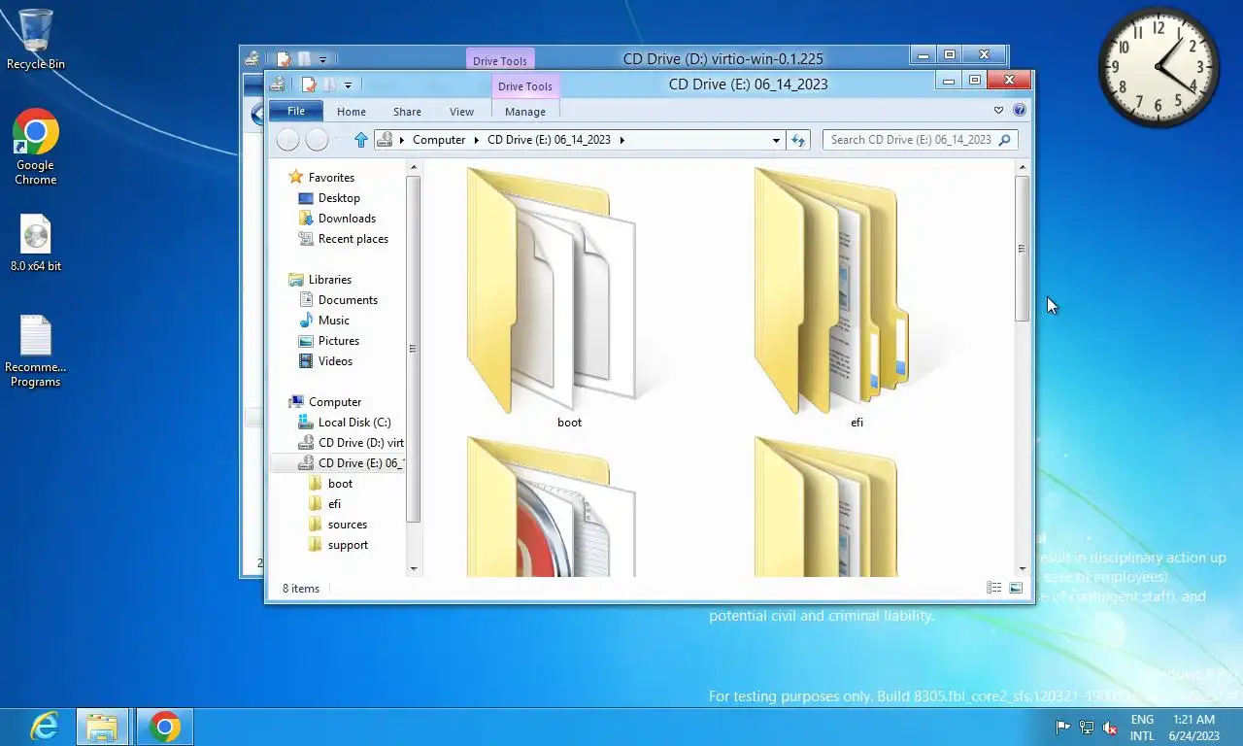Go up one level with the Up arrow
The image size is (1243, 746).
click(x=361, y=140)
